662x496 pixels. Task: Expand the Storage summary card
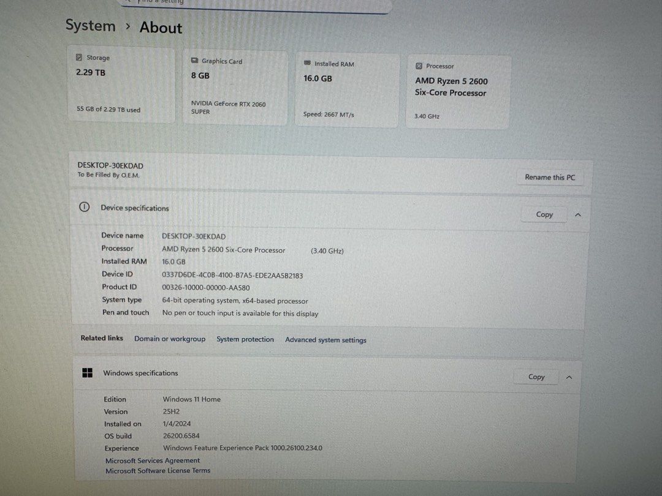pyautogui.click(x=121, y=86)
